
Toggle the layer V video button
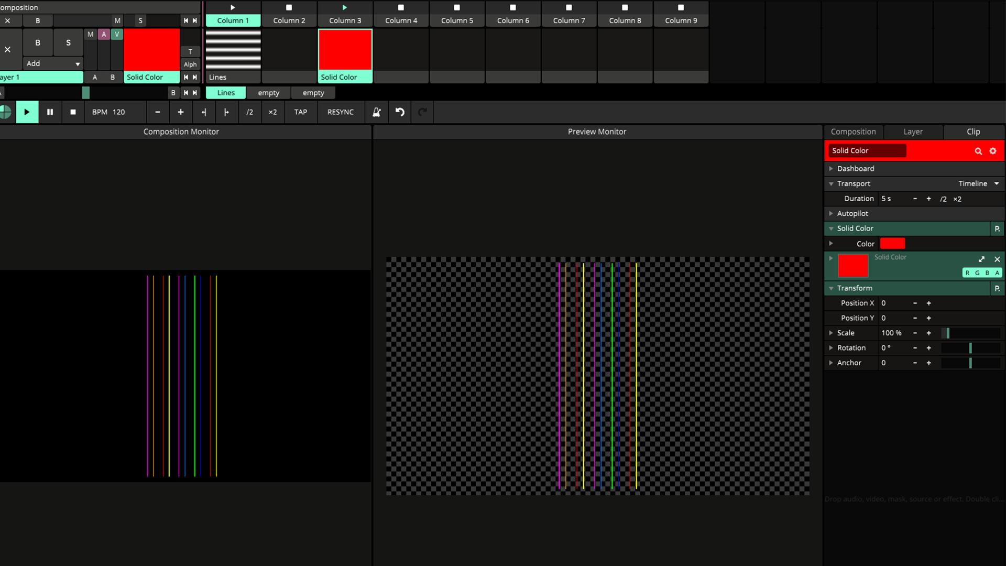click(x=117, y=35)
